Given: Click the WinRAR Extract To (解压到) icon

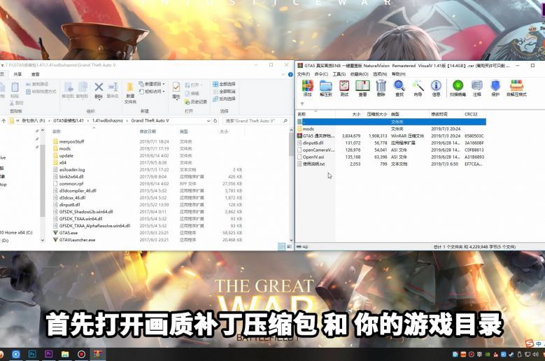Looking at the screenshot, I should coord(326,88).
